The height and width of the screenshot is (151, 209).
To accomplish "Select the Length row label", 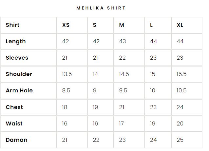I will point(16,41).
